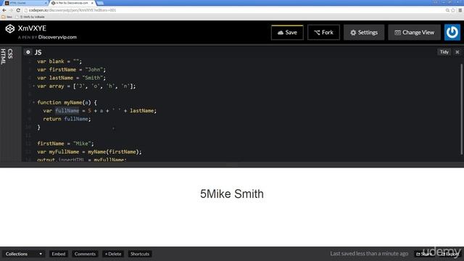
Task: Click the line 'var blank = "";'
Action: pyautogui.click(x=59, y=62)
